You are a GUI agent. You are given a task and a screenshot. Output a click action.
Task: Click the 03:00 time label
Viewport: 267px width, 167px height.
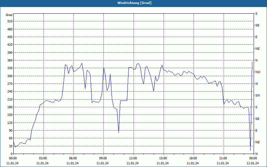(42, 158)
